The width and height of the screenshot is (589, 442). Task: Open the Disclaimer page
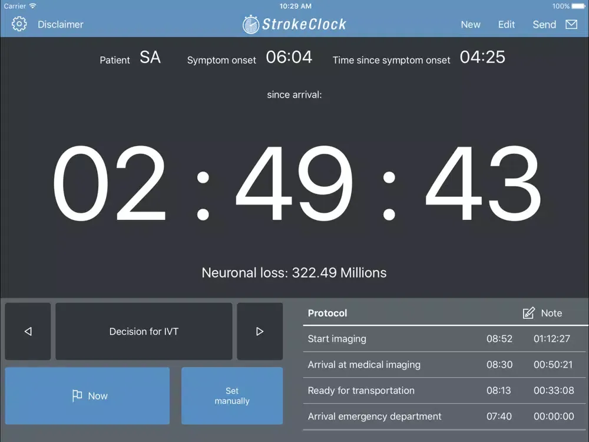[61, 24]
